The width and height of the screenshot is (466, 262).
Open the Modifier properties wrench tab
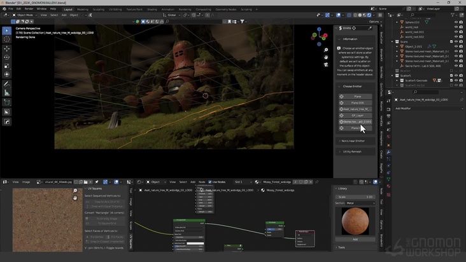point(388,152)
